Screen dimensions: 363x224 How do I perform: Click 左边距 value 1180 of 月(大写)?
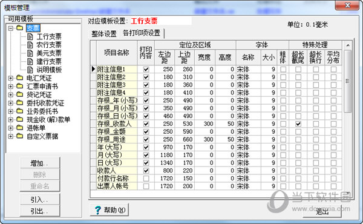pyautogui.click(x=165, y=155)
